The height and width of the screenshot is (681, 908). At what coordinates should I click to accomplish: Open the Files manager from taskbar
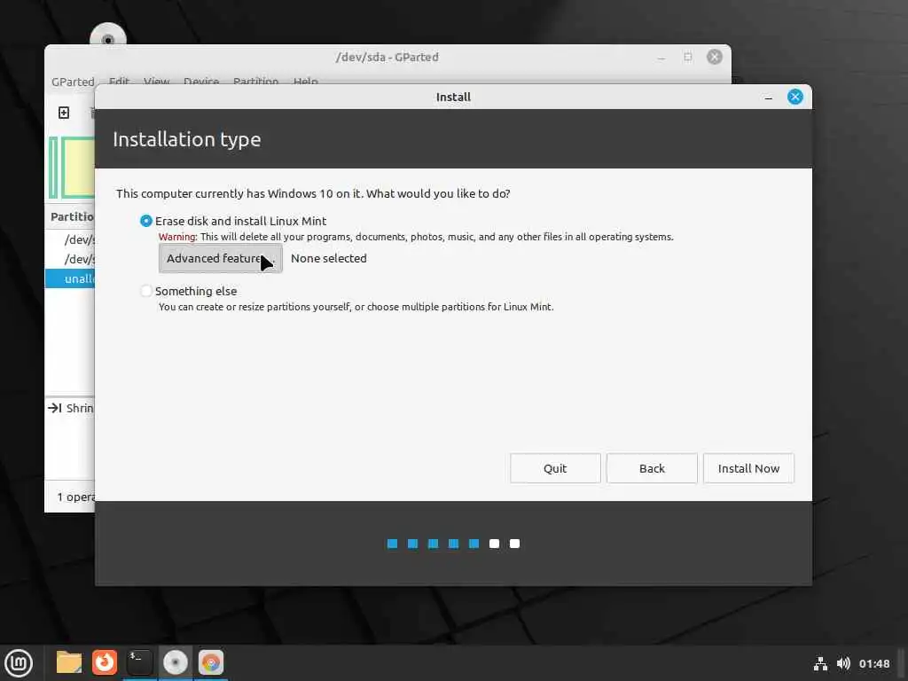tap(69, 662)
